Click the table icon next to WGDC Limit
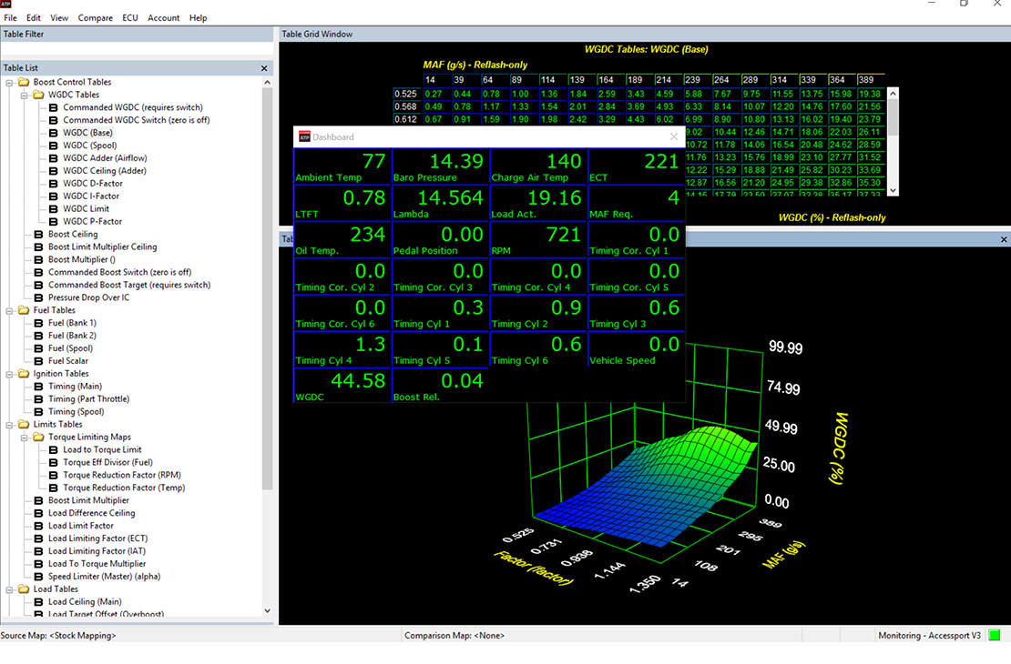This screenshot has height=664, width=1011. coord(54,208)
